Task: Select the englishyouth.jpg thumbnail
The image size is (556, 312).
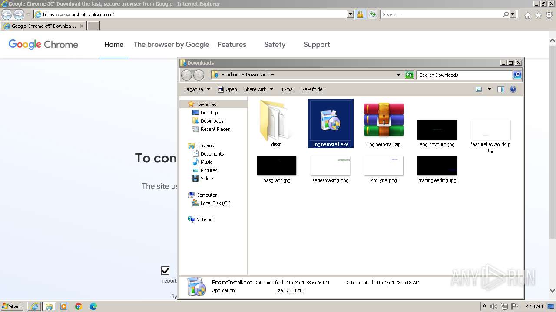Action: (x=437, y=130)
